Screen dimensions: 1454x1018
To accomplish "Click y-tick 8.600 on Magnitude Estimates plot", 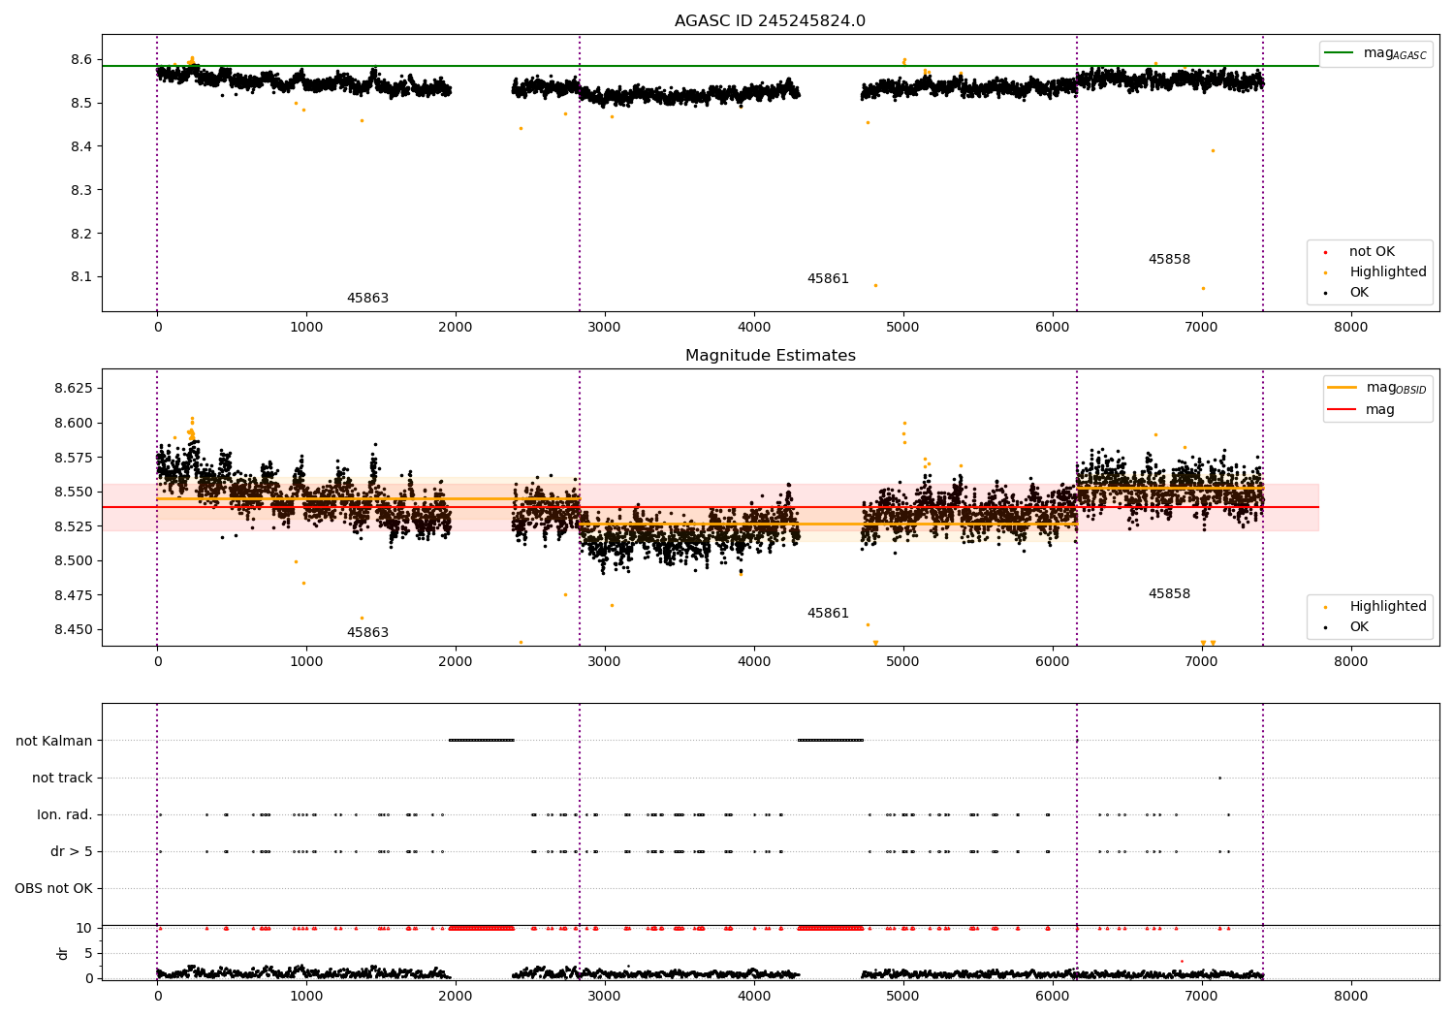I will [x=75, y=424].
